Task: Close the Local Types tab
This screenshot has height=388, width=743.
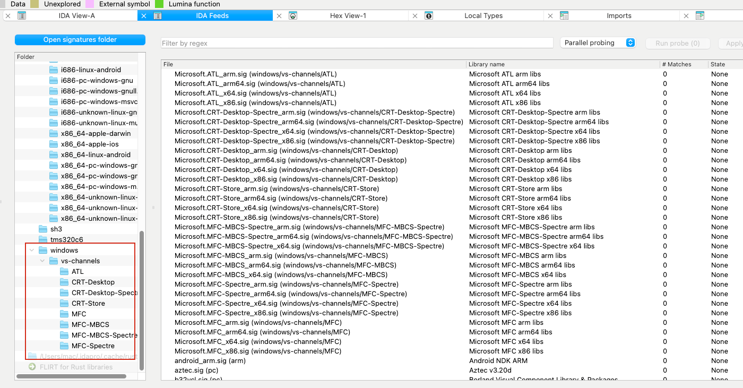Action: pos(414,16)
